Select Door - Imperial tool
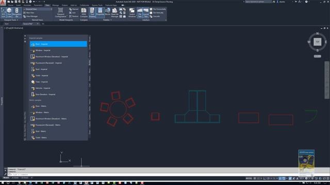 coord(58,44)
